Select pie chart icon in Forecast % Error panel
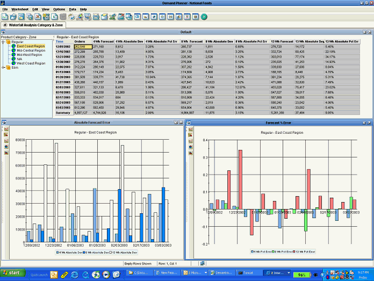The image size is (374, 281). pyautogui.click(x=190, y=146)
